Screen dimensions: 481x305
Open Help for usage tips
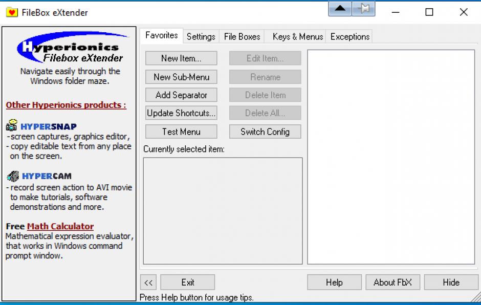point(334,282)
